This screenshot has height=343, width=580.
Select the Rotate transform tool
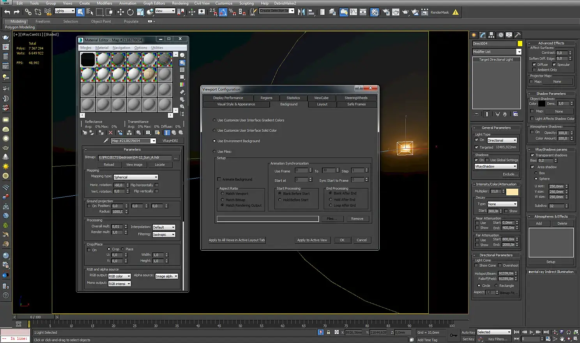point(130,12)
